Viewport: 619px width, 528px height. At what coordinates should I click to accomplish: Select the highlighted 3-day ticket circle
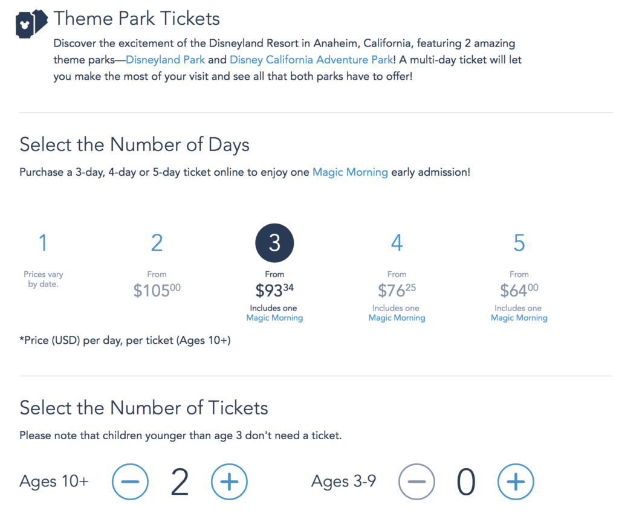click(274, 243)
